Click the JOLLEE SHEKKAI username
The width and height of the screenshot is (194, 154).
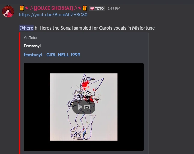coord(53,8)
